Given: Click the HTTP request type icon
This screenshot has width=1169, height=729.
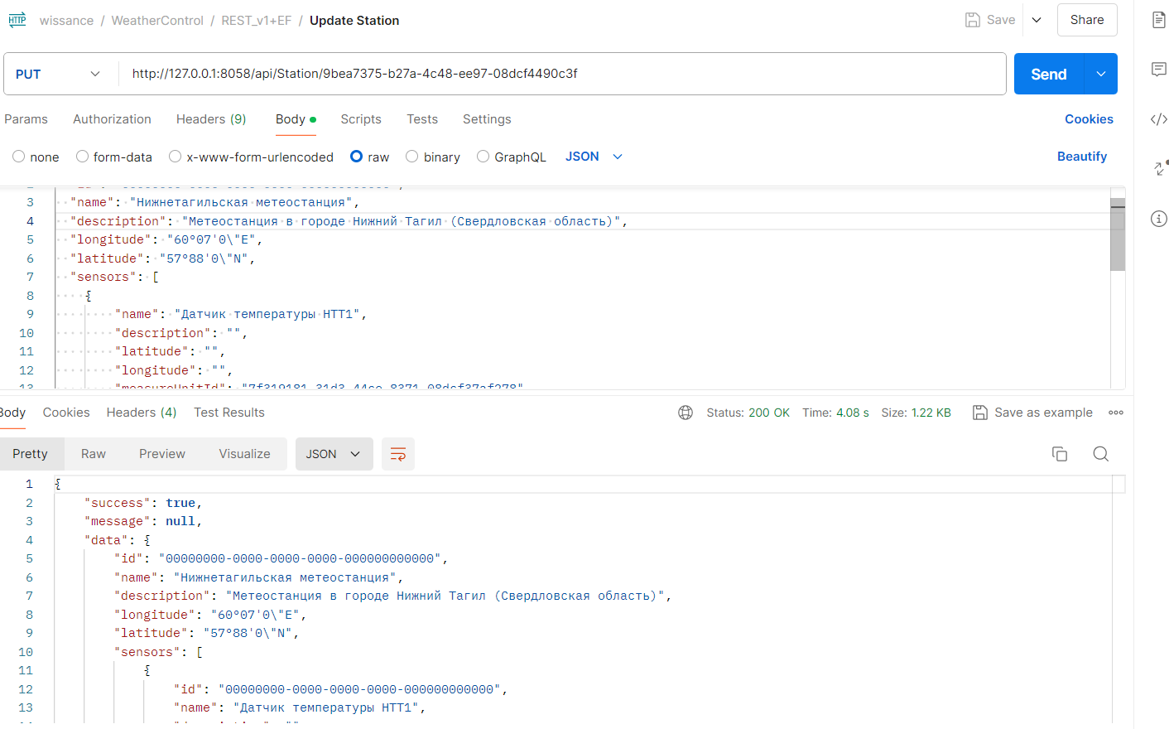Looking at the screenshot, I should [x=17, y=20].
